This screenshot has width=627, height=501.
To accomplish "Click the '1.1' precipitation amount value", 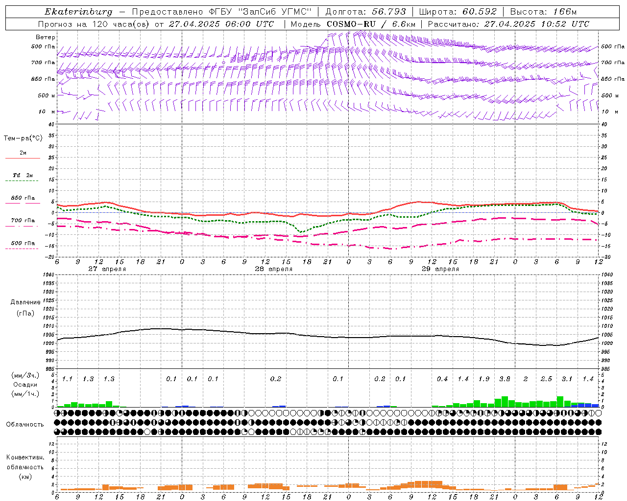I will [67, 379].
